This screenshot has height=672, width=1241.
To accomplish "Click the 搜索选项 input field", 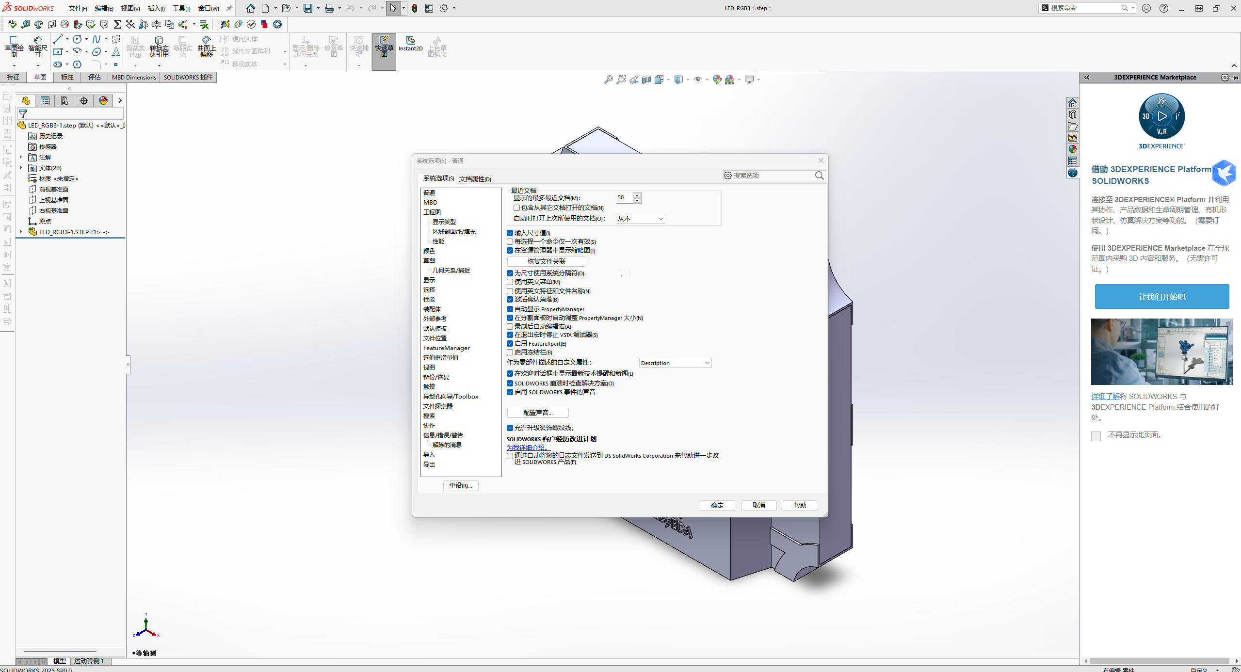I will click(774, 176).
